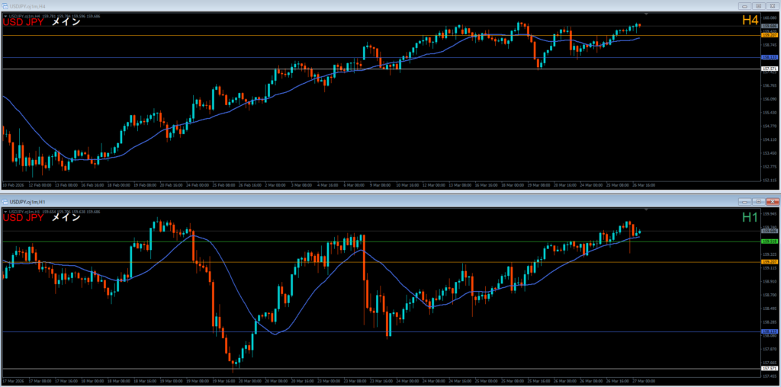Close the USDJPY H4 chart window

tap(772, 5)
